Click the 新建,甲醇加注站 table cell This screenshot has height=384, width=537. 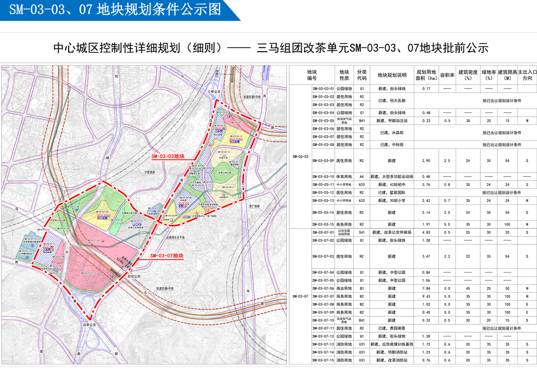coord(392,120)
